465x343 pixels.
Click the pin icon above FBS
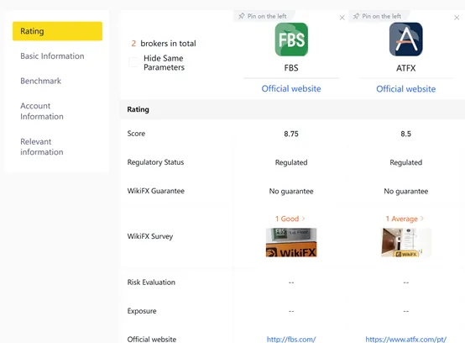[x=242, y=16]
